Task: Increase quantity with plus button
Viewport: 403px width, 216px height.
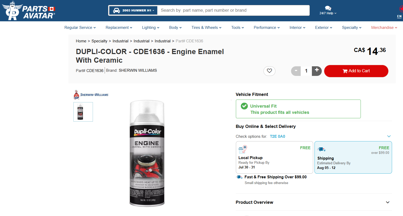Action: point(317,71)
